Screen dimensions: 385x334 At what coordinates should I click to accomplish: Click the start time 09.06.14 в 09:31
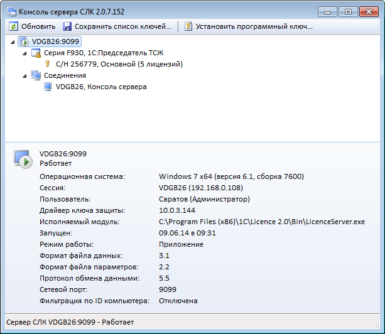point(187,233)
